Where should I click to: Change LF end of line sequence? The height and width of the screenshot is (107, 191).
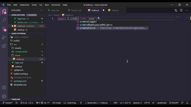click(153, 103)
